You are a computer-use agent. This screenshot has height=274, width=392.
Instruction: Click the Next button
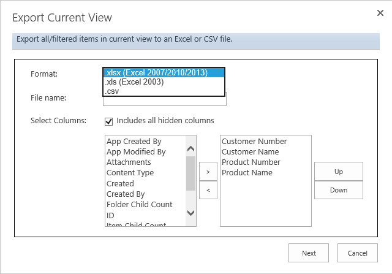coord(309,253)
